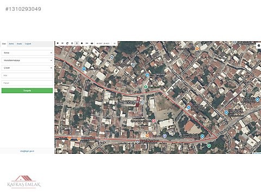Zoom in with the plus map tool

58,43
